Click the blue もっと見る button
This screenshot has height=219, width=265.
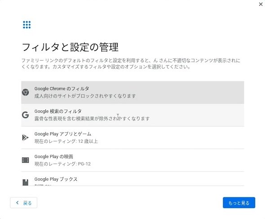tap(239, 203)
